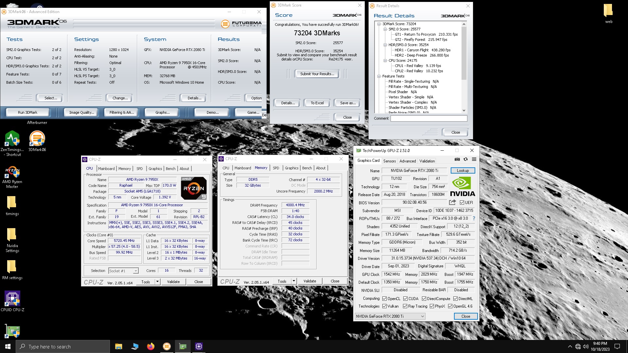Click the BIOS version share/export icon
The height and width of the screenshot is (353, 628).
(x=452, y=202)
